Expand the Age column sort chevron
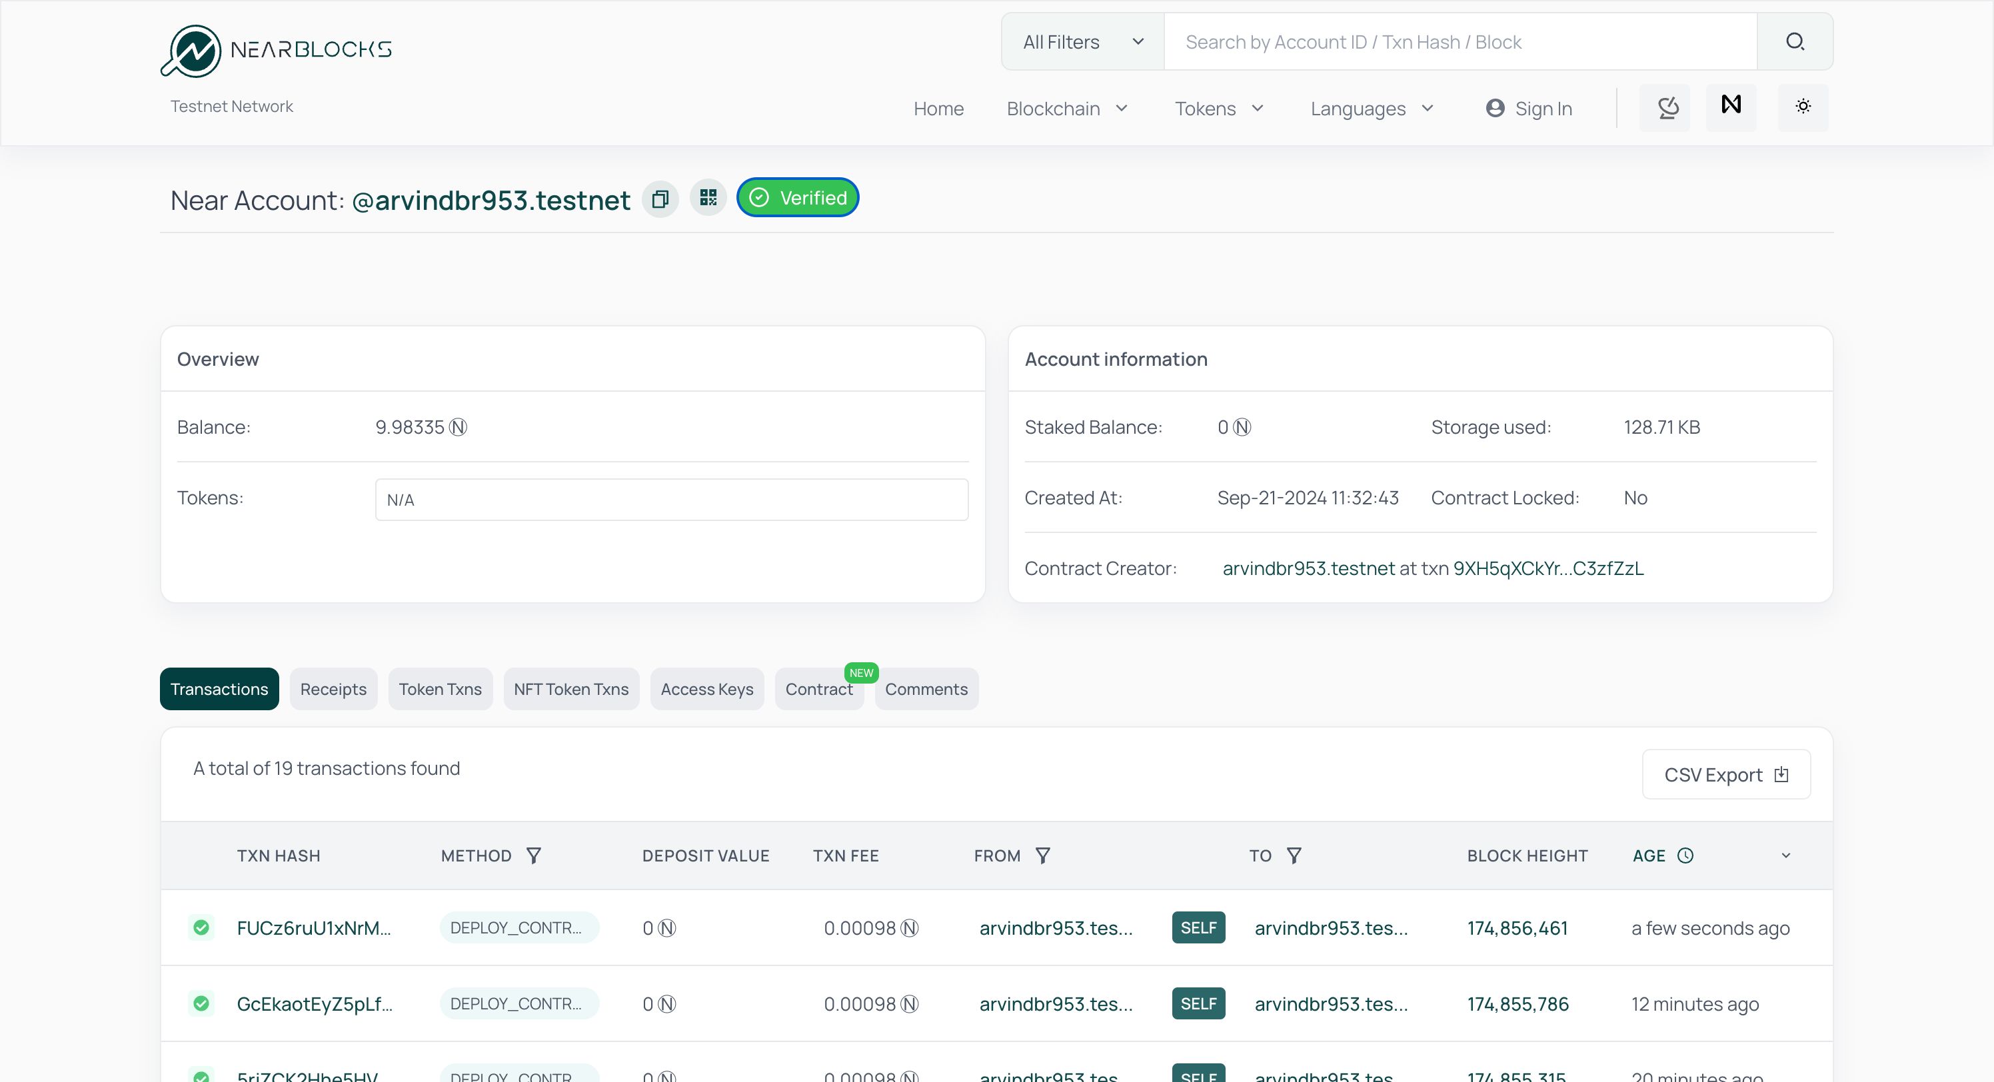This screenshot has width=1994, height=1082. pyautogui.click(x=1786, y=855)
